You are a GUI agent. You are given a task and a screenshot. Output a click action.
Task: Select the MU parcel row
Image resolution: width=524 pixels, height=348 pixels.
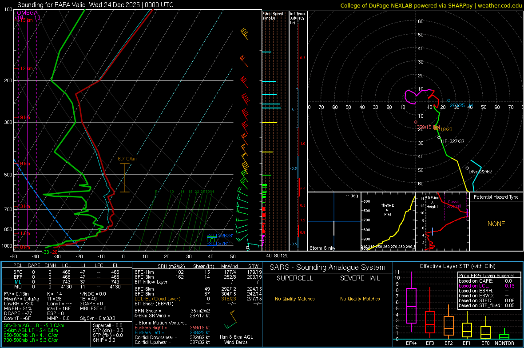67,287
